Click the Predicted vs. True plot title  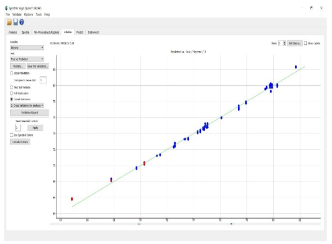[x=188, y=52]
